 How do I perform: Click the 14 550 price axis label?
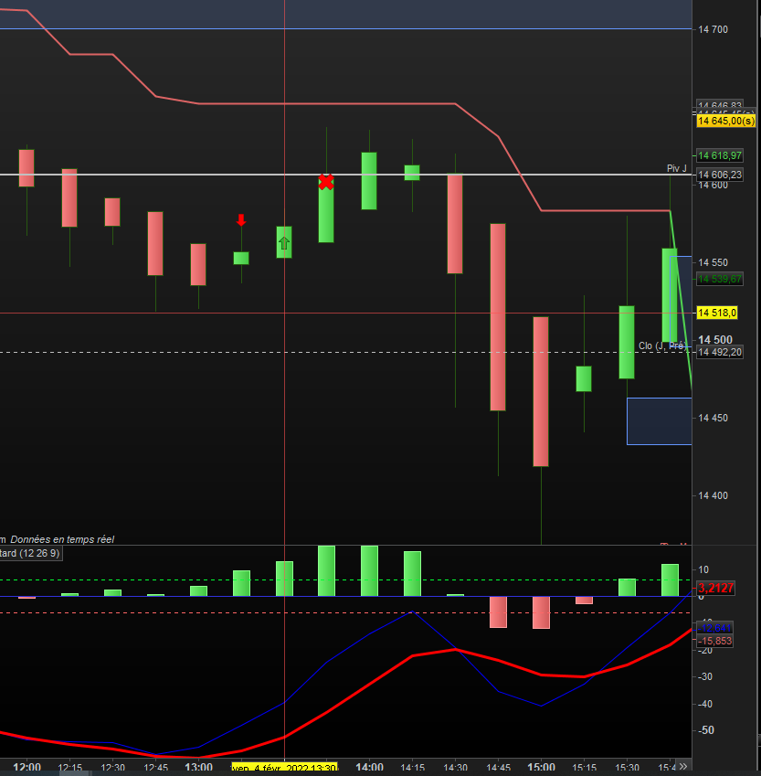click(713, 263)
